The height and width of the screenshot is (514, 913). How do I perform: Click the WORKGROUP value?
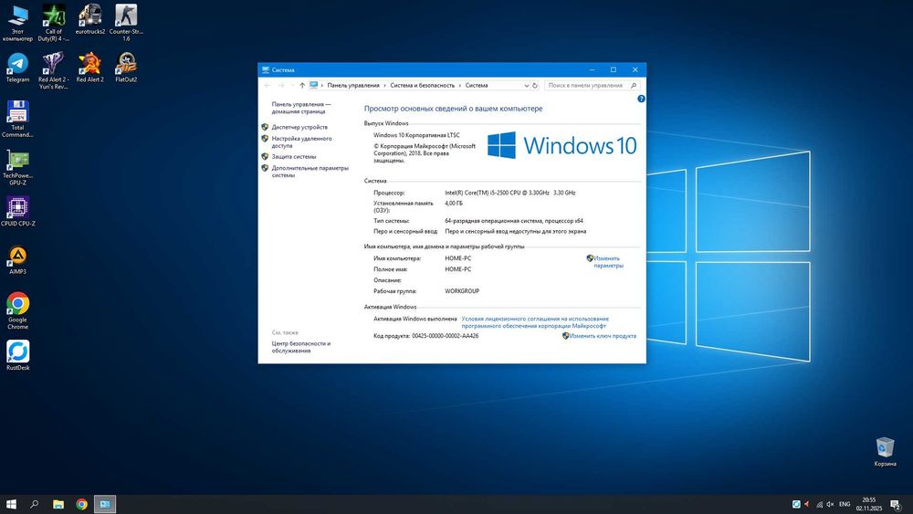[462, 291]
